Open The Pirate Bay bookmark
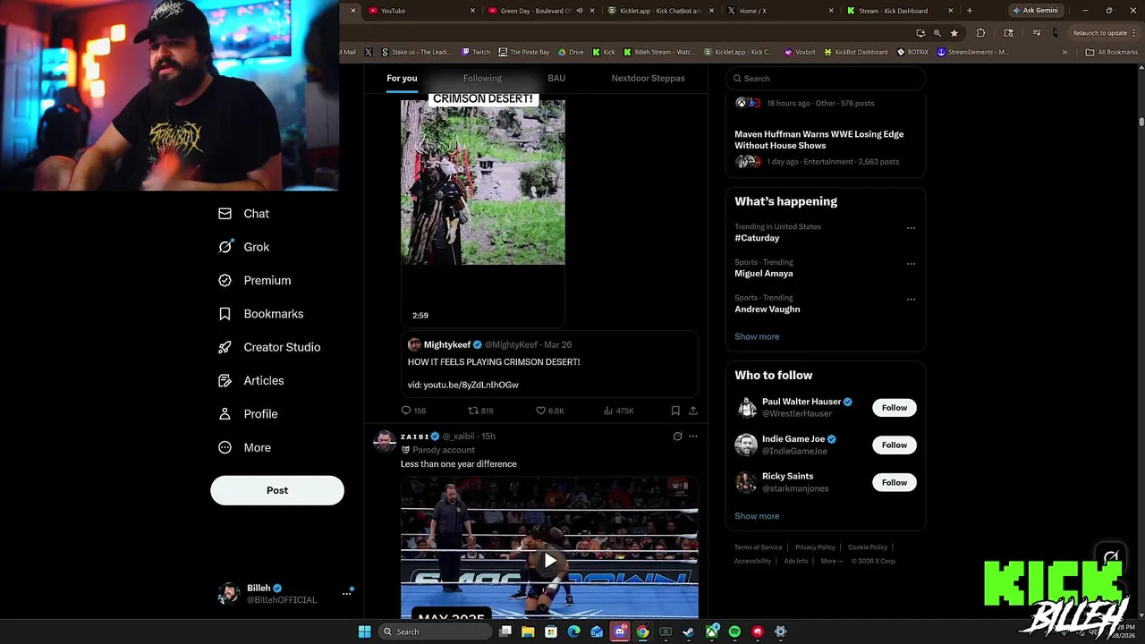This screenshot has height=644, width=1145. tap(523, 52)
